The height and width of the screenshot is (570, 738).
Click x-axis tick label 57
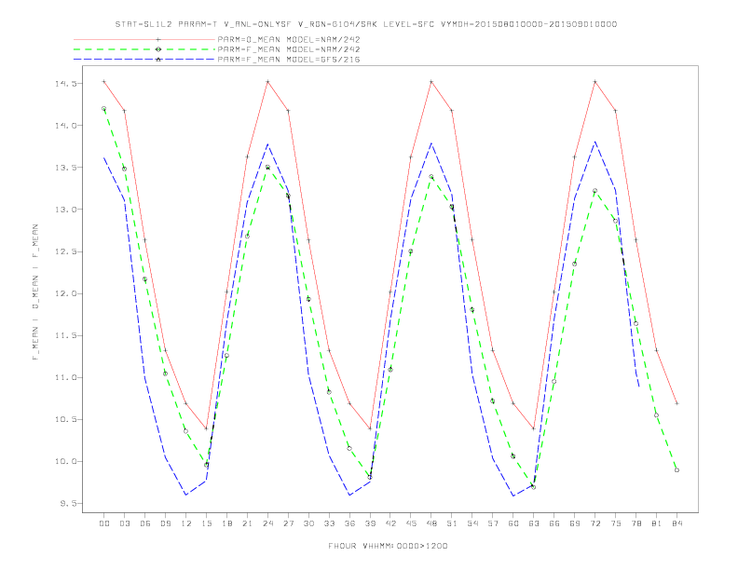[493, 523]
